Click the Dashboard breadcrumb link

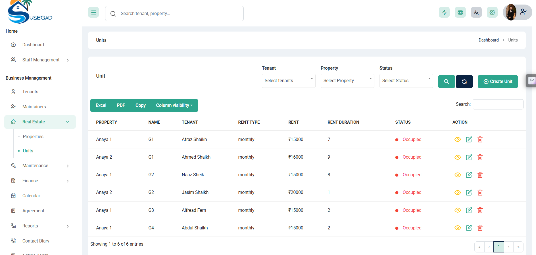click(x=489, y=40)
